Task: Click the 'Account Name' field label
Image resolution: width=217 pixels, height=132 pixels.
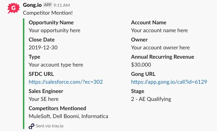Action: [x=149, y=23]
